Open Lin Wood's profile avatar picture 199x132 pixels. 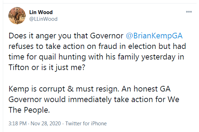coord(17,15)
